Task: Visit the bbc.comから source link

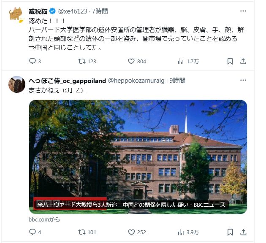Action: [44, 219]
